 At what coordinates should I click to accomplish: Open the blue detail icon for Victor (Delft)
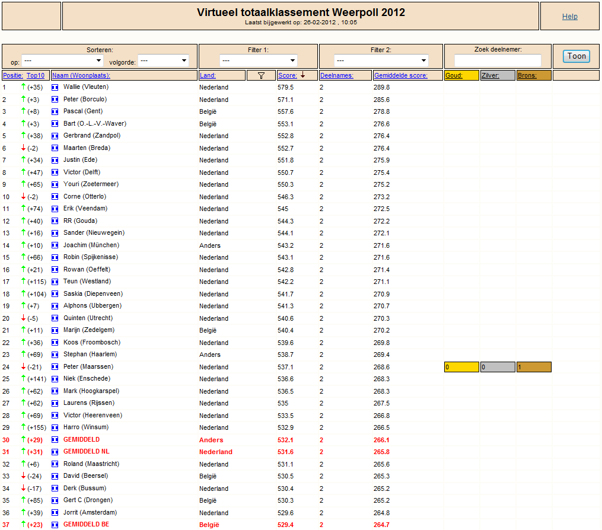click(55, 173)
